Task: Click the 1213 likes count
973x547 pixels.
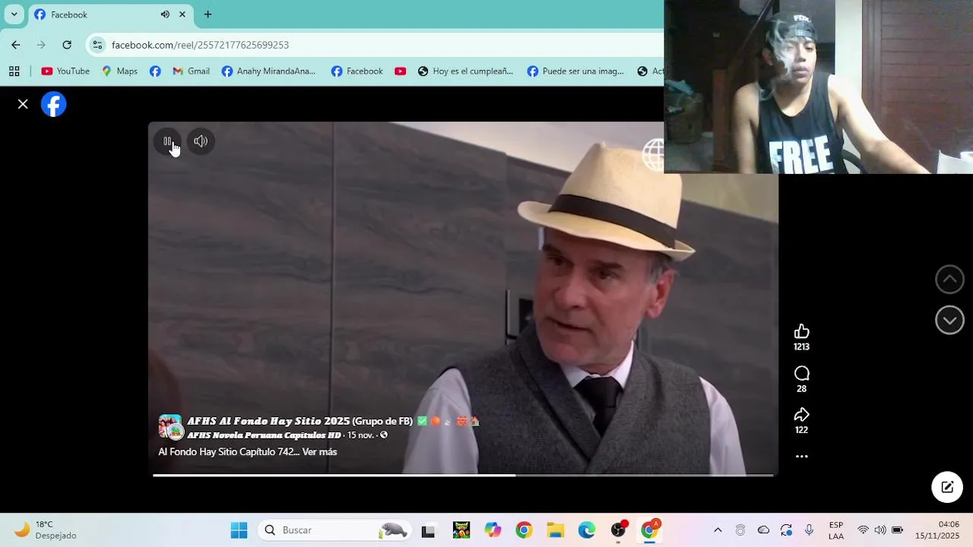Action: [801, 347]
